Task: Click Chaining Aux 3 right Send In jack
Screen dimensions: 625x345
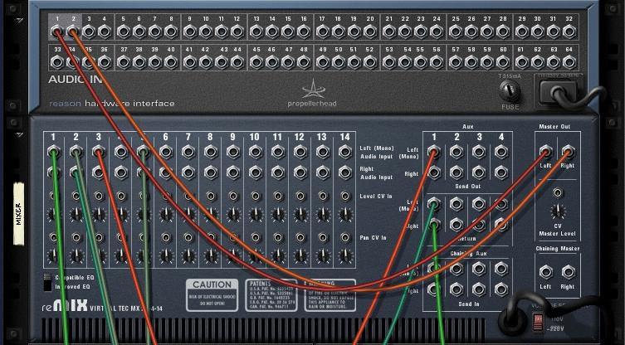Action: [479, 289]
